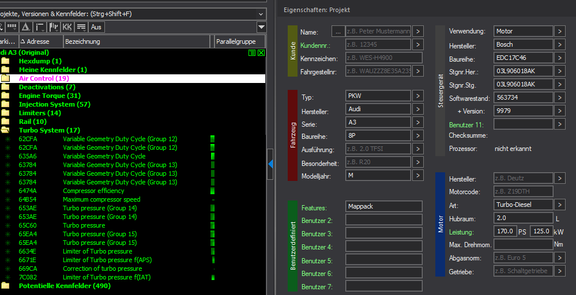Viewport: 576px width, 295px height.
Task: Select the Maximum compressor speed map
Action: tap(101, 199)
